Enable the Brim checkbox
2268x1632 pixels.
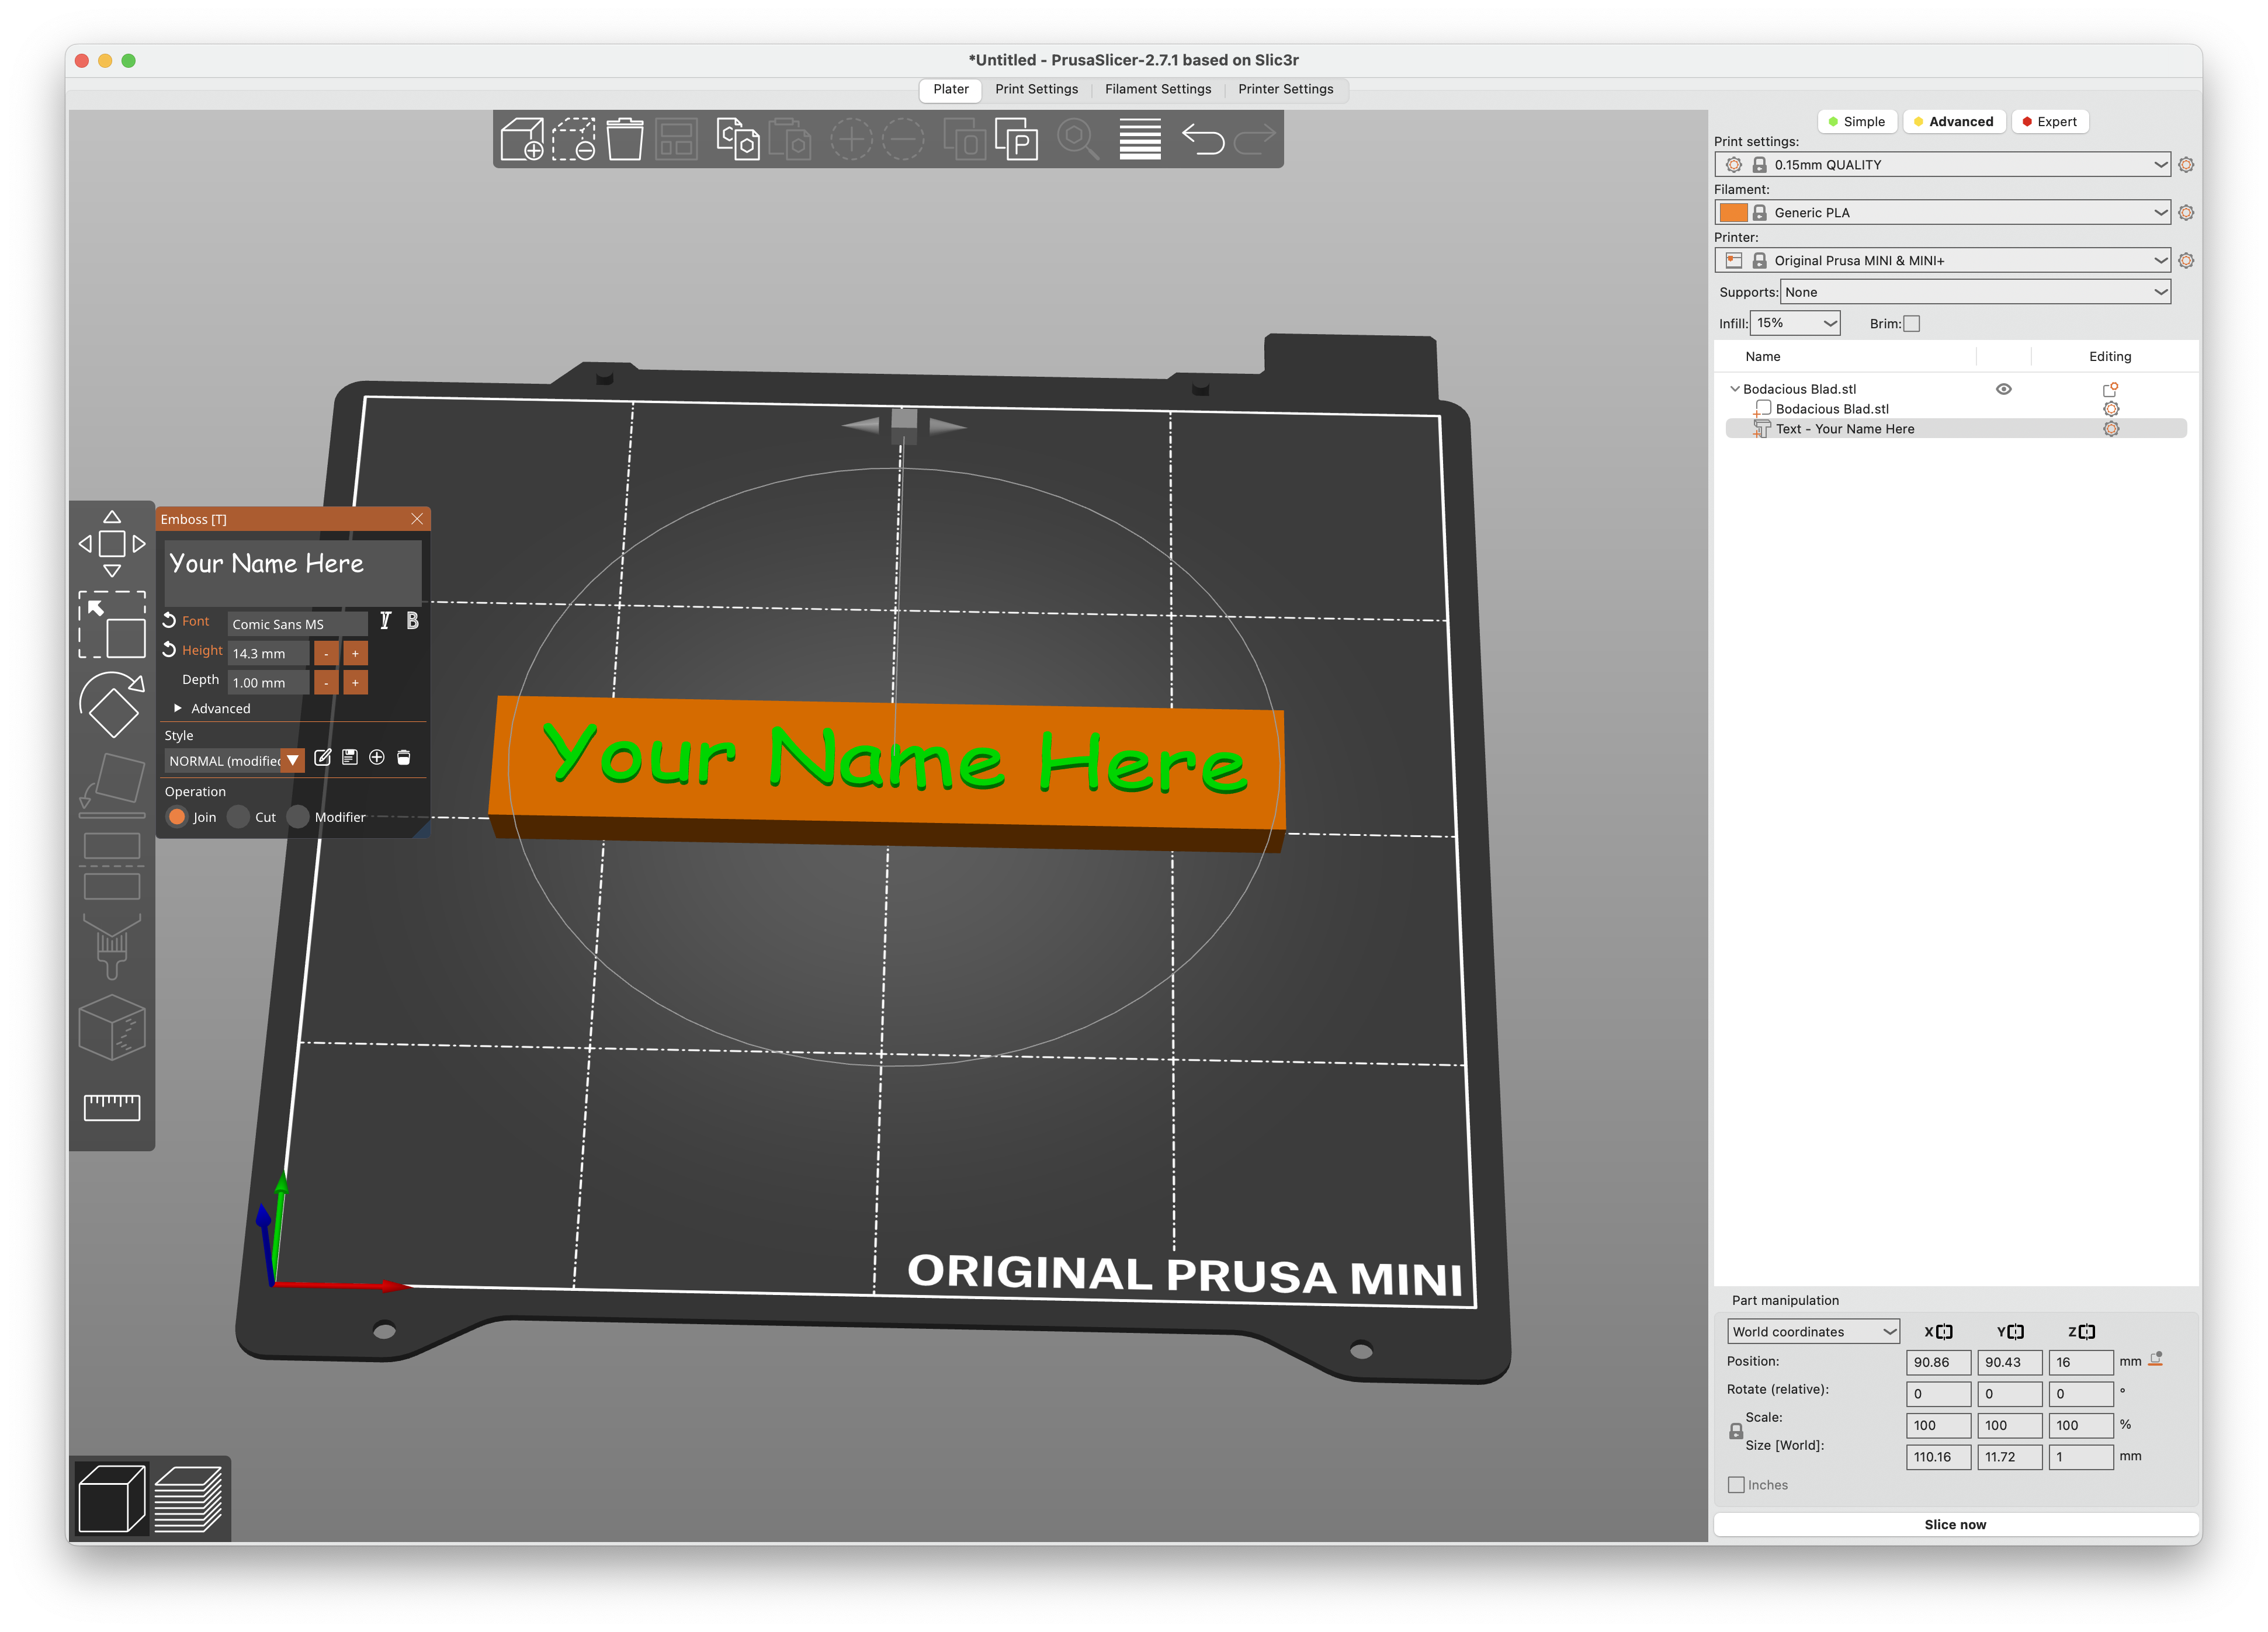(x=1911, y=323)
